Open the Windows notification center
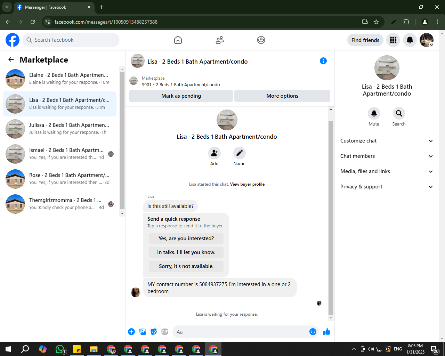Image resolution: width=445 pixels, height=356 pixels. pos(435,349)
